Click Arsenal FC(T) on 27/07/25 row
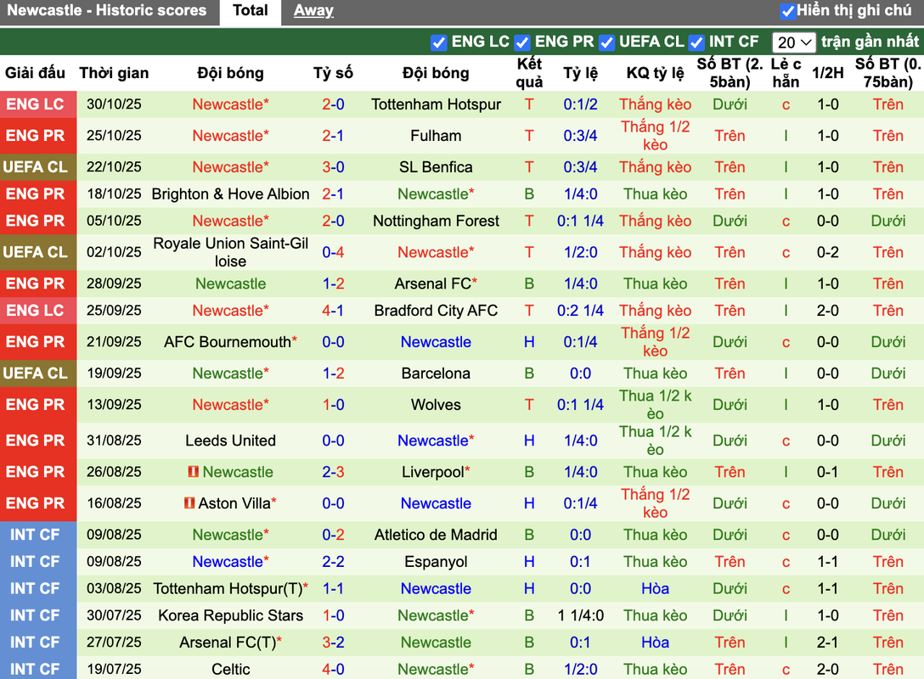Screen dimensions: 924x679 [x=228, y=643]
